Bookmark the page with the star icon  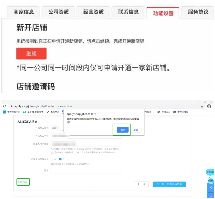coord(202,106)
